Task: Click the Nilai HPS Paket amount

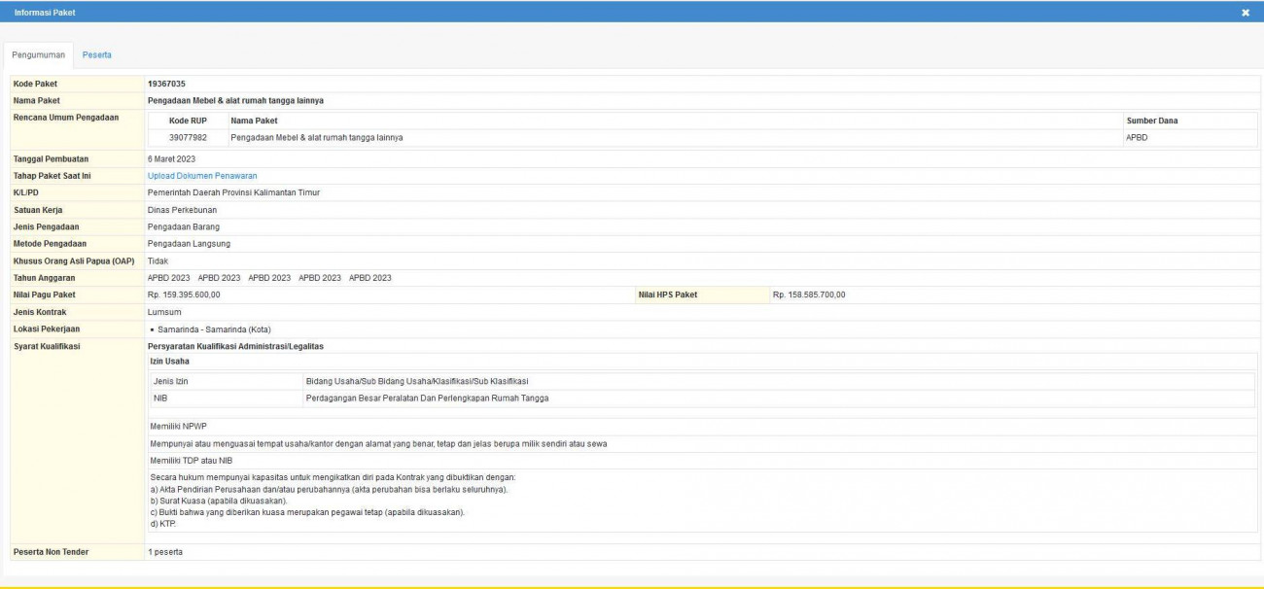Action: 809,294
